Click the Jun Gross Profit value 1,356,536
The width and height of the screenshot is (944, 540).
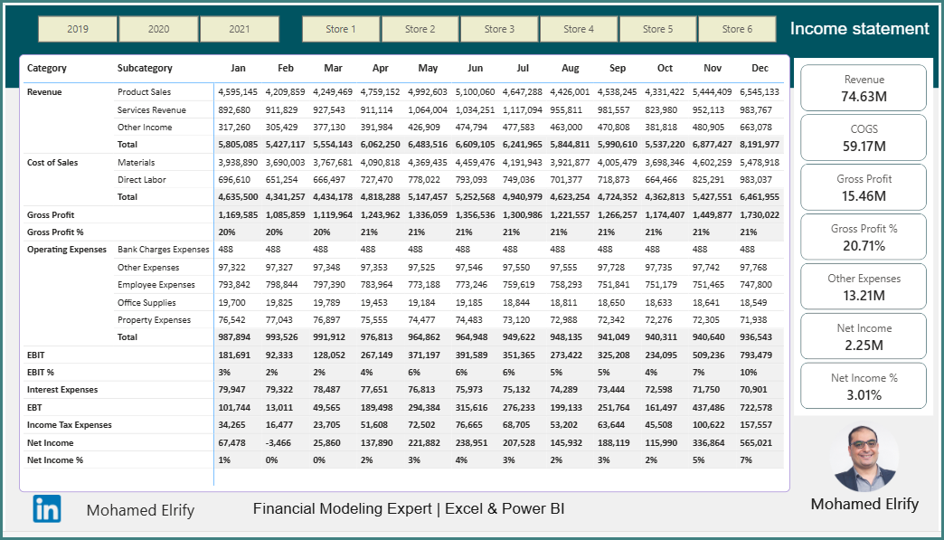pos(475,214)
